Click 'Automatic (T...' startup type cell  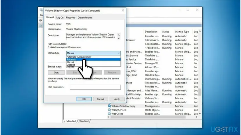tap(183, 79)
